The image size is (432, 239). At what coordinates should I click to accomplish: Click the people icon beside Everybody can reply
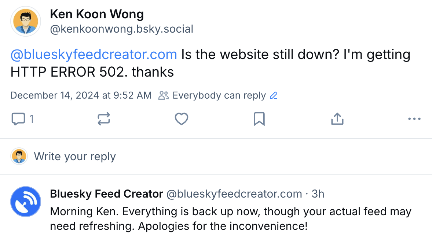click(x=164, y=96)
